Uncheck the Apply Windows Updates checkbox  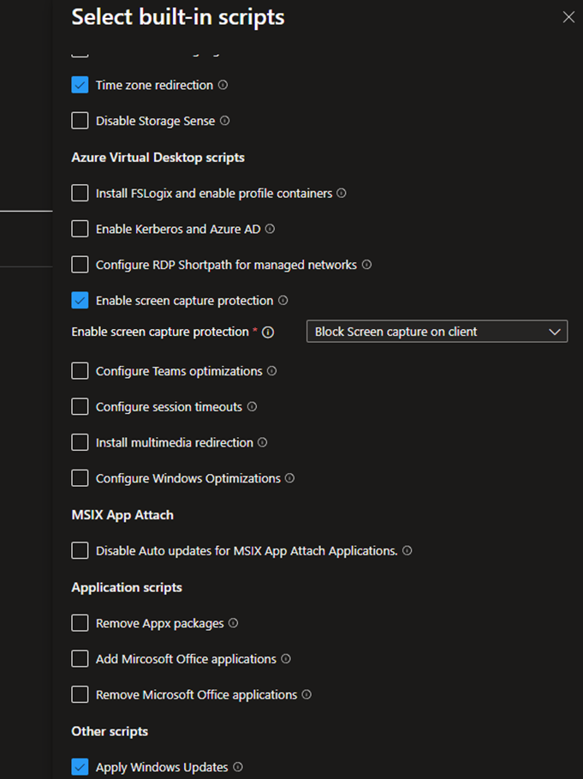[80, 767]
